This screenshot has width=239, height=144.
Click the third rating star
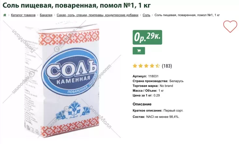(x=146, y=66)
